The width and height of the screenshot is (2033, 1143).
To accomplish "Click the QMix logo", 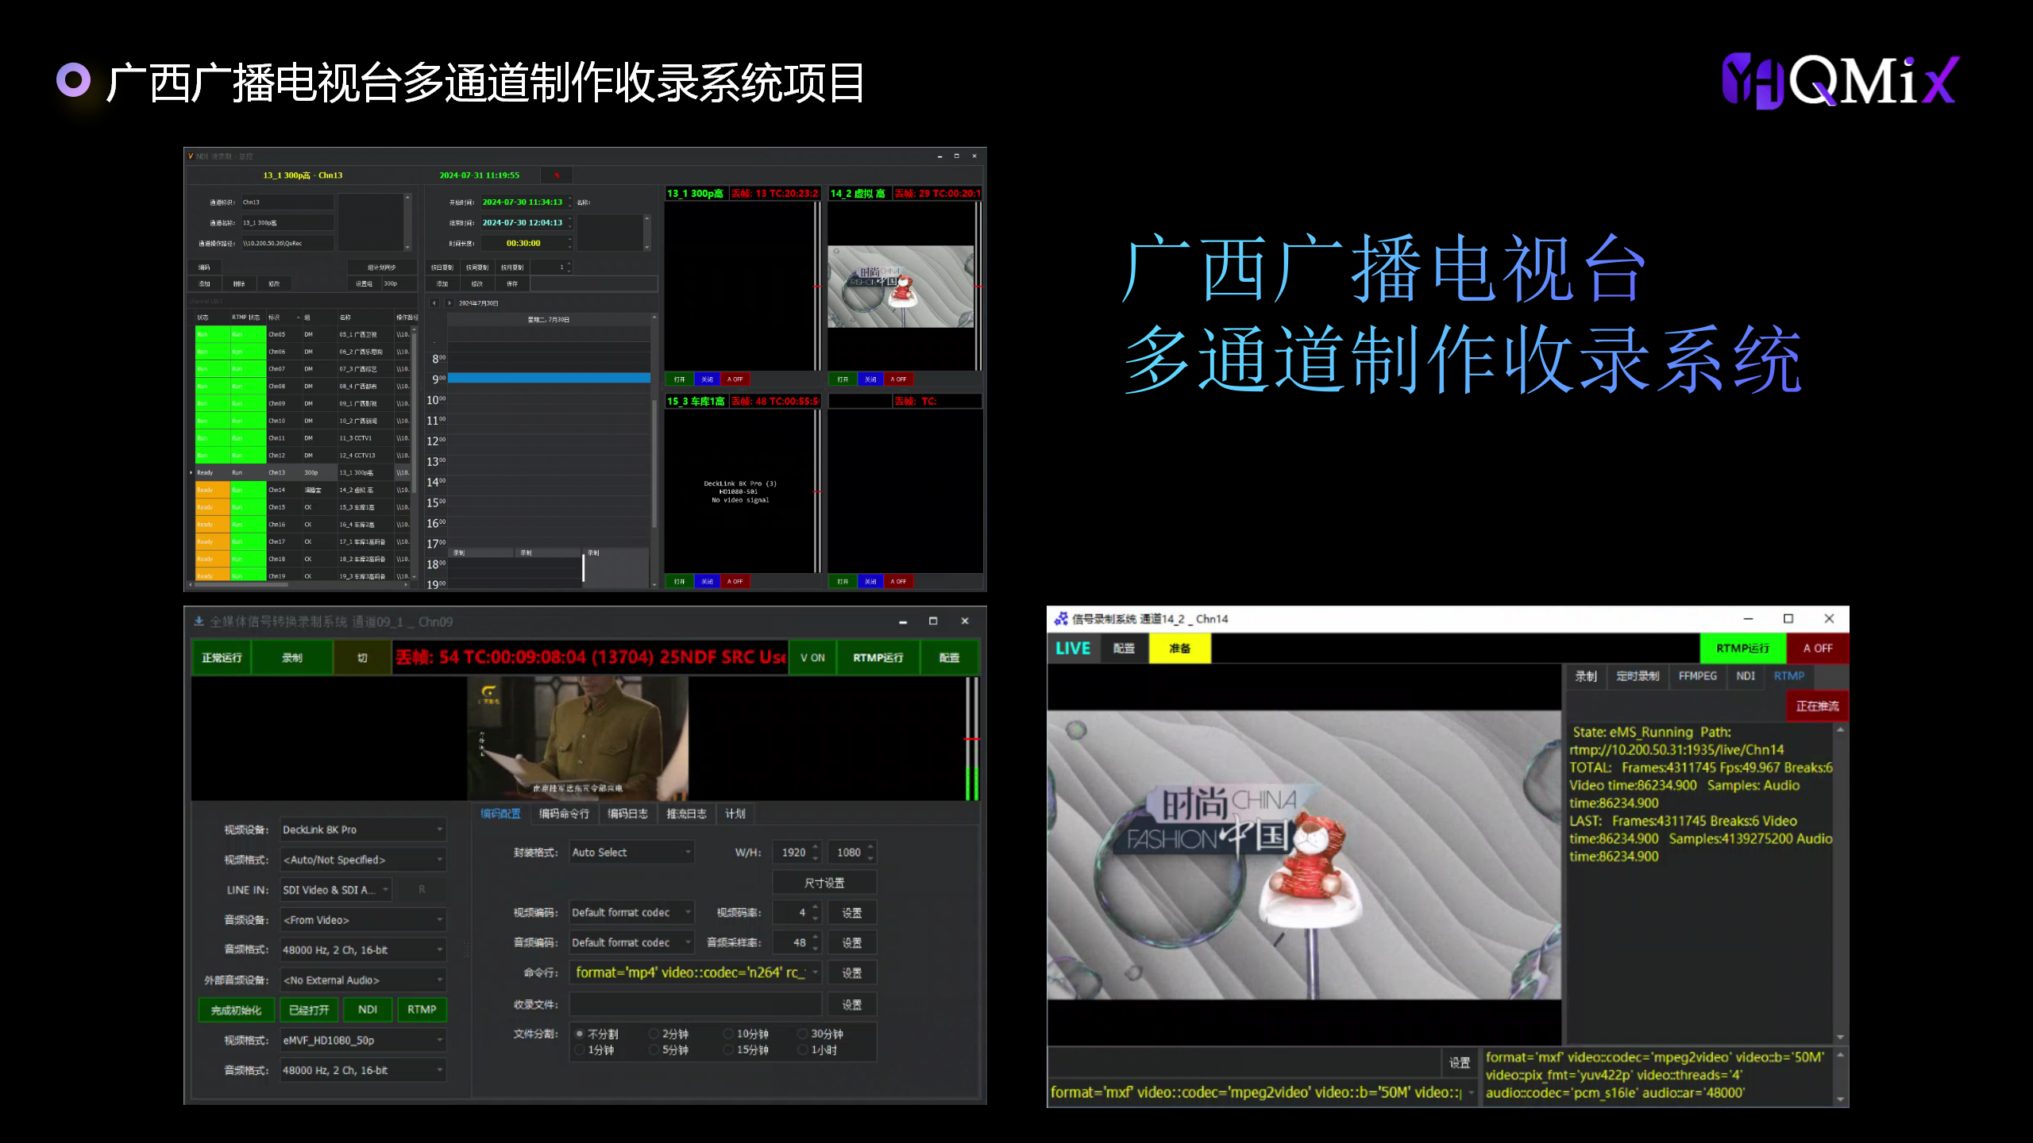I will (1839, 81).
